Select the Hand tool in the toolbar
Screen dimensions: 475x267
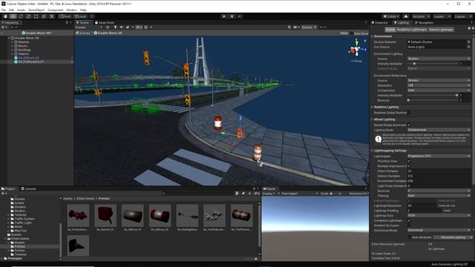coord(5,16)
